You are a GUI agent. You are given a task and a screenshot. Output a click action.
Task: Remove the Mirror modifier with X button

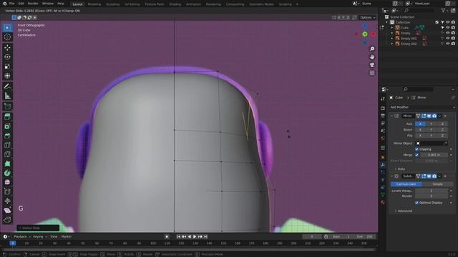point(445,116)
